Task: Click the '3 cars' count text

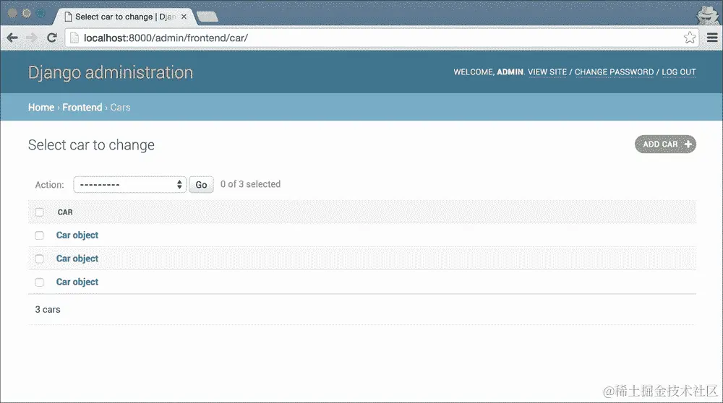Action: (48, 310)
